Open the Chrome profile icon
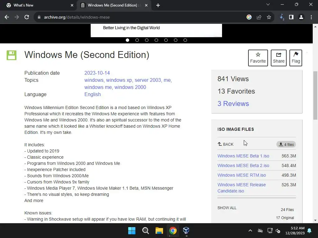 [301, 17]
